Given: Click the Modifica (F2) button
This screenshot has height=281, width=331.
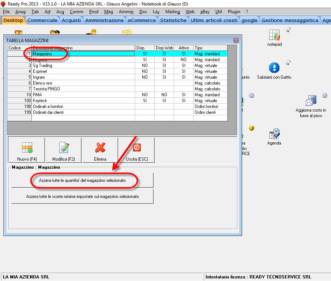Looking at the screenshot, I should point(64,150).
